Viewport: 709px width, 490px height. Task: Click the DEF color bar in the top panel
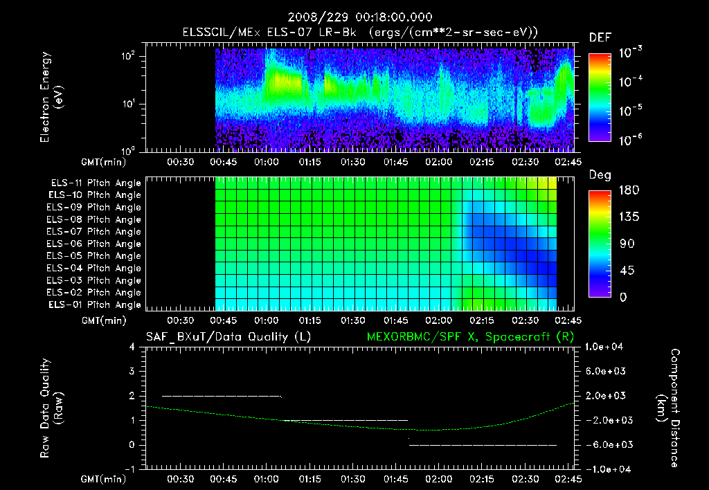pos(600,97)
